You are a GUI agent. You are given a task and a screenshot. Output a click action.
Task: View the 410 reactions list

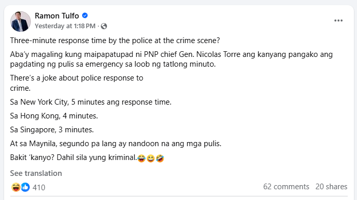coord(39,188)
